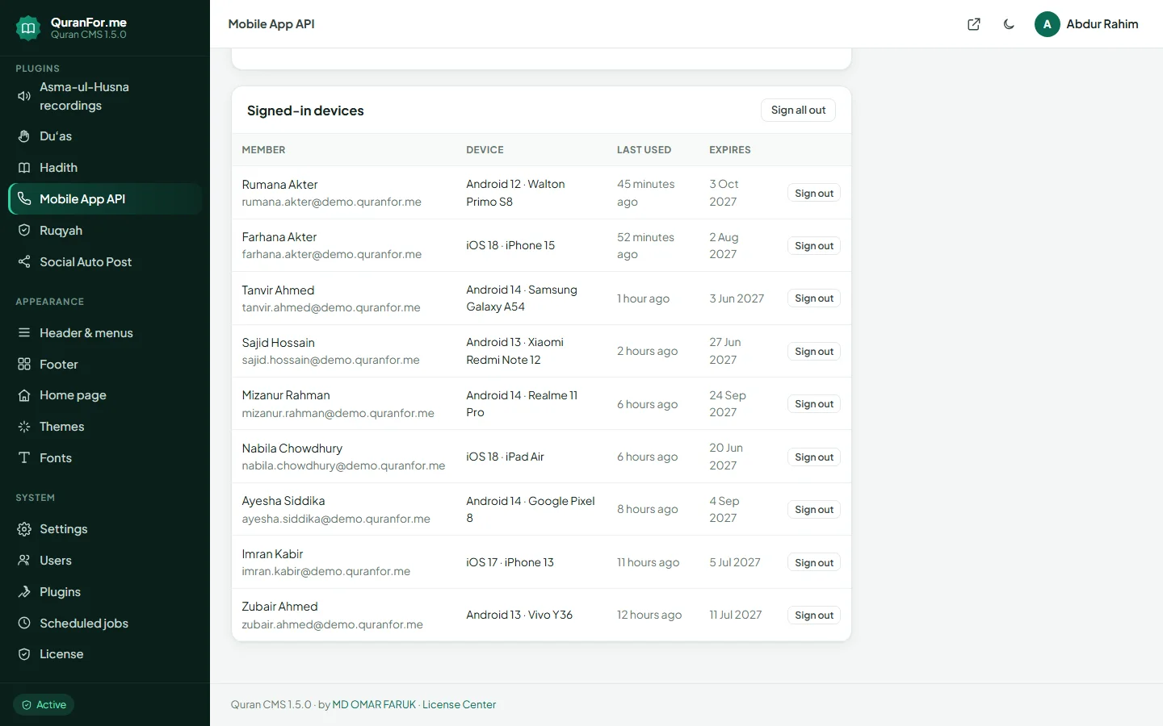
Task: Open the License Center footer link
Action: (x=459, y=705)
